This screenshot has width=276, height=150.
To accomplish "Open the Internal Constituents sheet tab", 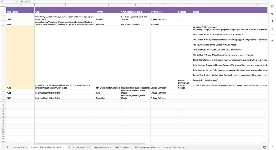I will pos(174,147).
